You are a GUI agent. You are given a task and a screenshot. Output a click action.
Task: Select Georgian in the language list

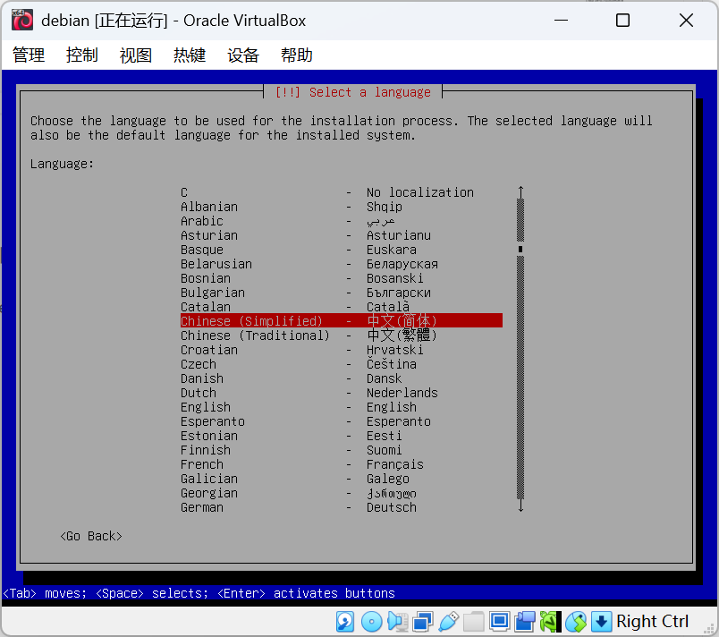click(x=342, y=493)
